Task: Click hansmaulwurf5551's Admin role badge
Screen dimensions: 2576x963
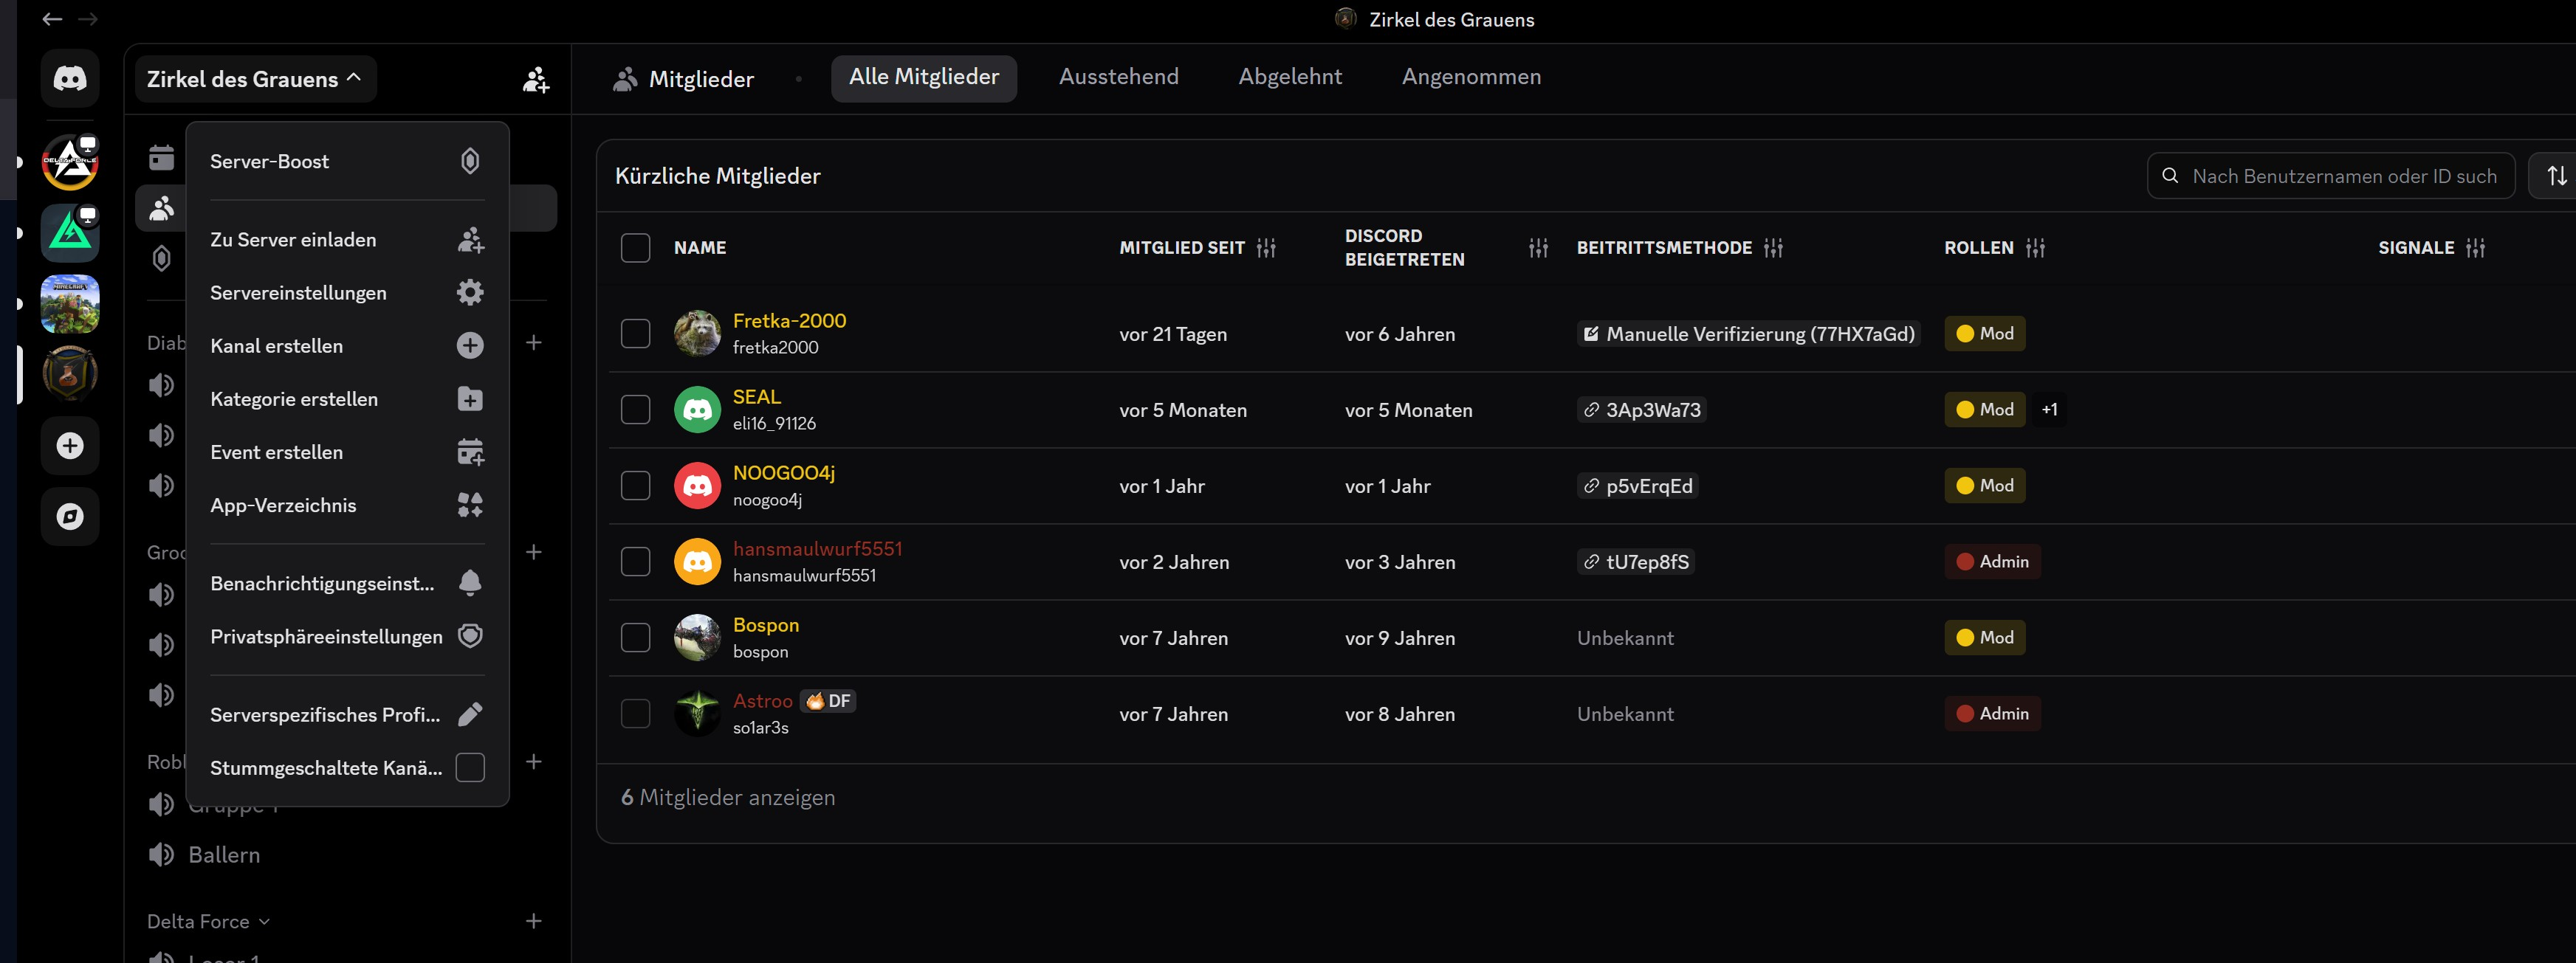Action: [1992, 562]
